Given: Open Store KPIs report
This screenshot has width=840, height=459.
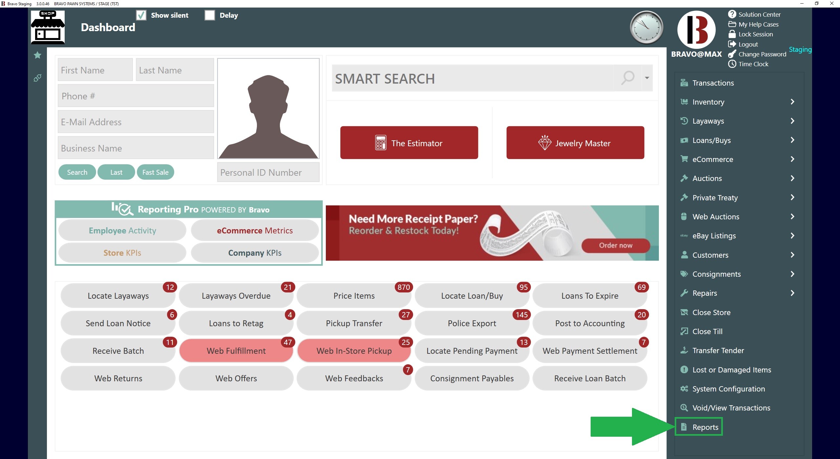Looking at the screenshot, I should coord(122,252).
